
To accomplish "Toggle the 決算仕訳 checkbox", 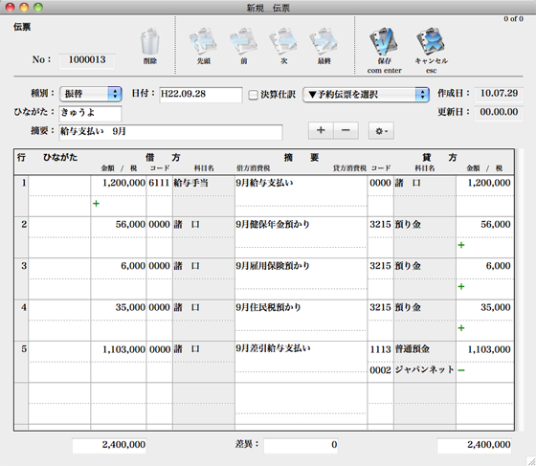I will (253, 95).
